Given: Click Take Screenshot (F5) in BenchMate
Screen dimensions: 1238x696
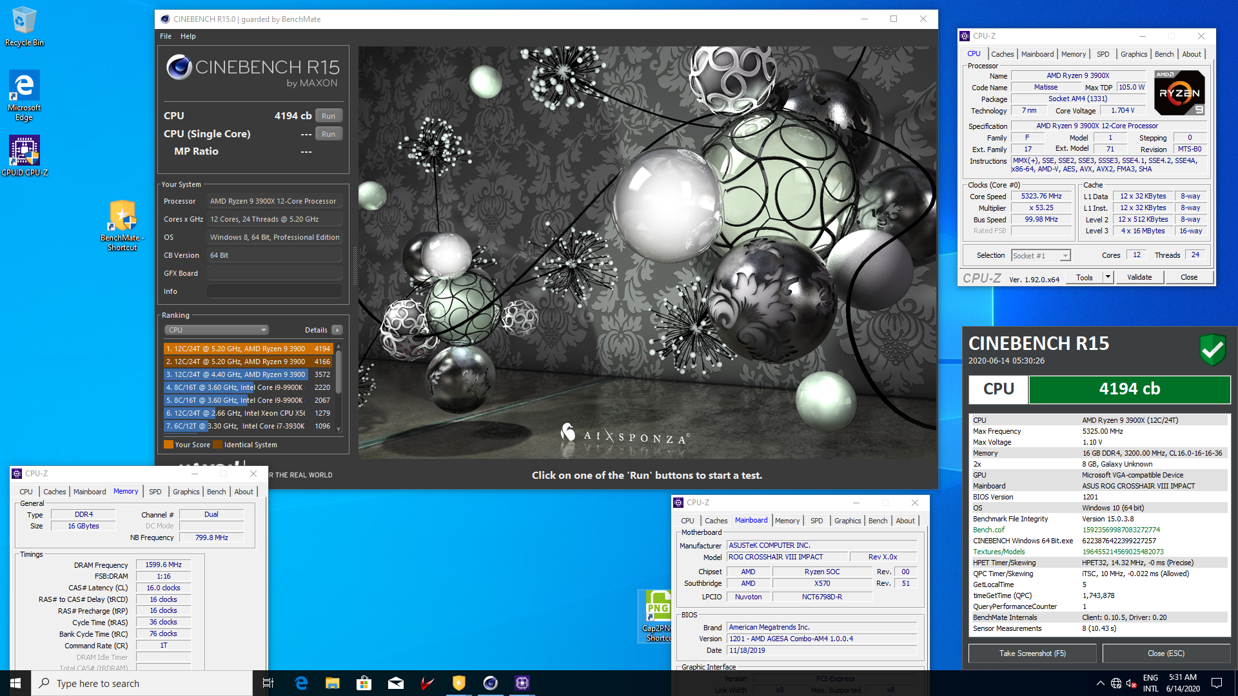Looking at the screenshot, I should click(x=1032, y=653).
